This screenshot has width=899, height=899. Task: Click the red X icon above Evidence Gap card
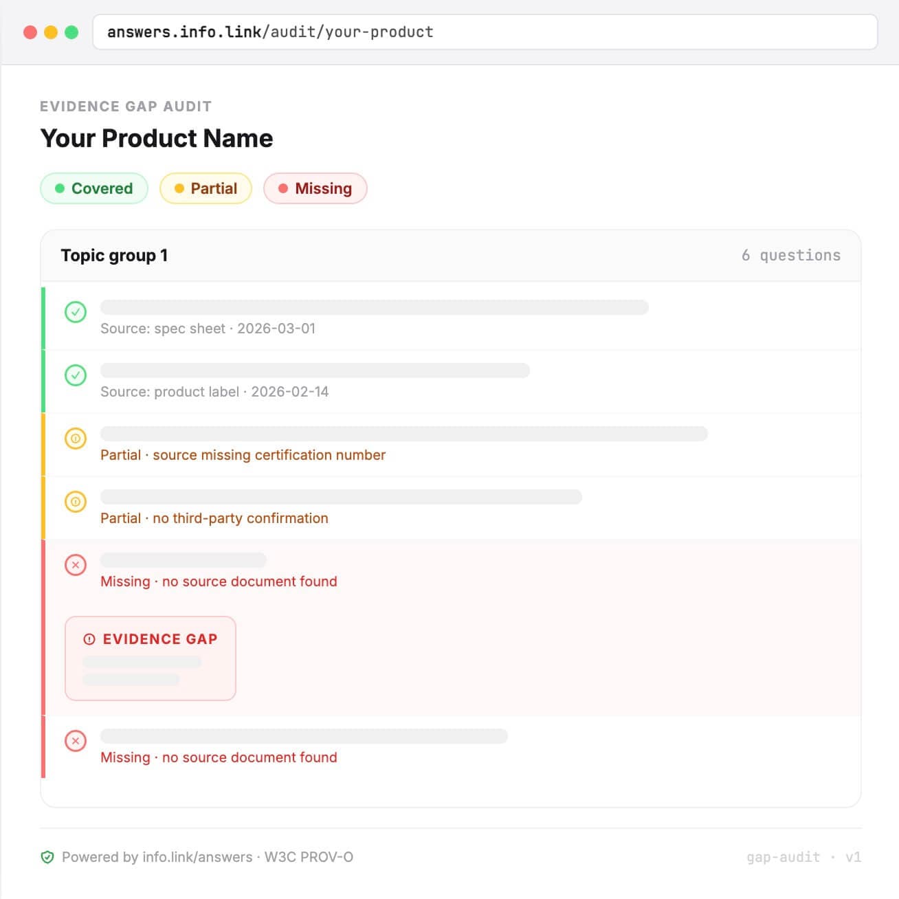click(x=76, y=565)
